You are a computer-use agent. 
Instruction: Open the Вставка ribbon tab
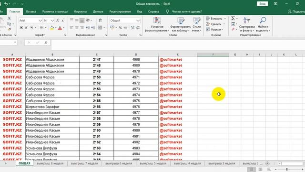(x=31, y=11)
